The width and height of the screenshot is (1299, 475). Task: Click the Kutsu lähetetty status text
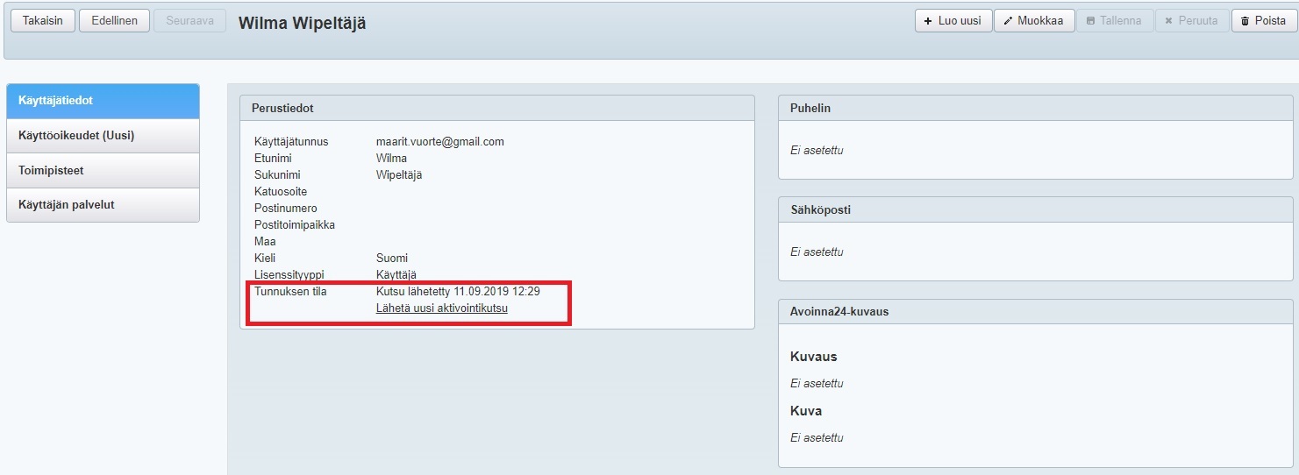click(458, 291)
